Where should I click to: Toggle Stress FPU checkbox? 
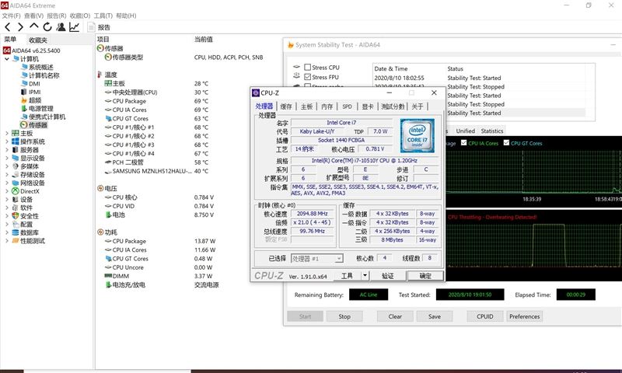[x=307, y=77]
